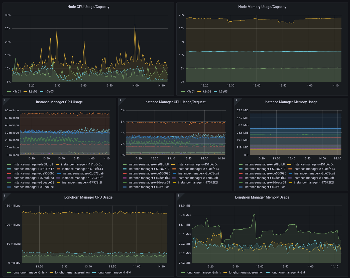
Task: Open the Instance Manager Memory Usage title menu
Action: pos(291,102)
